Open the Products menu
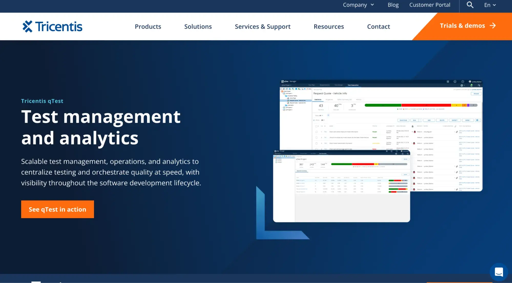Viewport: 512px width, 283px height. pos(148,27)
